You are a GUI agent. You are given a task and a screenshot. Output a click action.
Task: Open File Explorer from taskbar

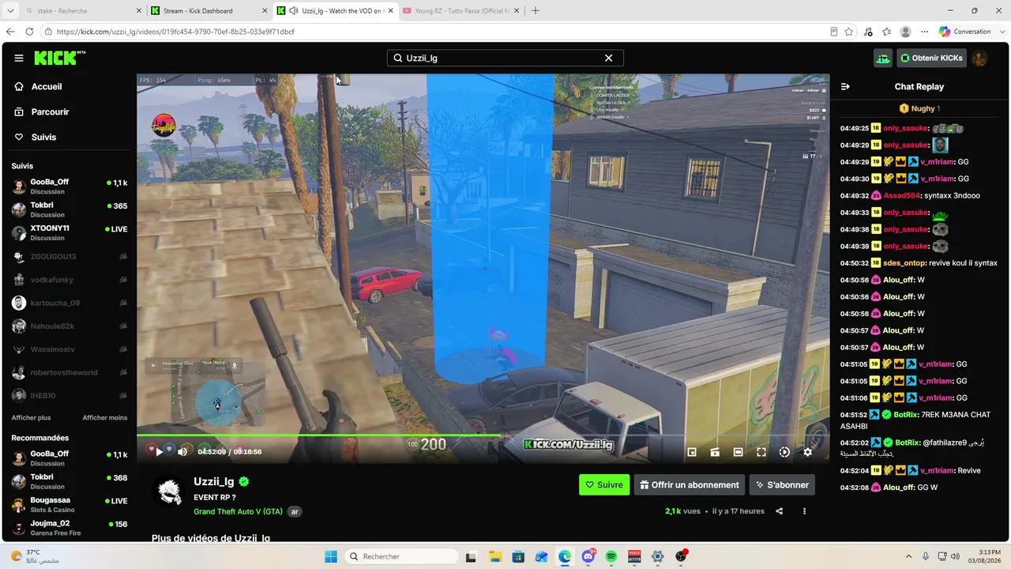[x=494, y=556]
